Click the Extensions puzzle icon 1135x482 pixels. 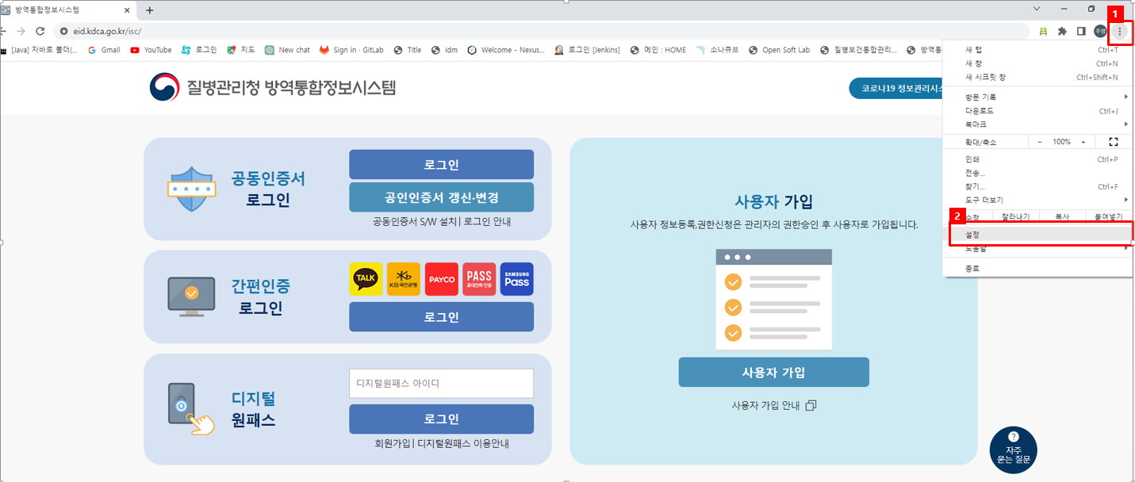(x=1062, y=31)
